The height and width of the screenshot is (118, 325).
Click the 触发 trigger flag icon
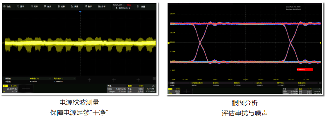point(48,6)
